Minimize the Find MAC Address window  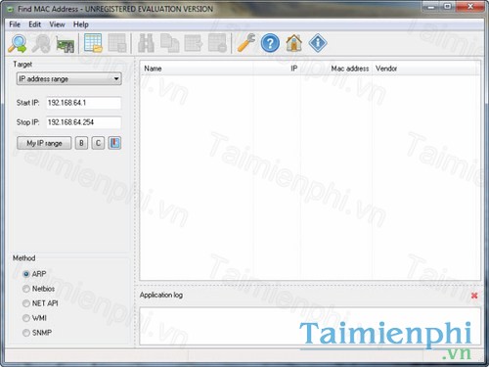[431, 7]
